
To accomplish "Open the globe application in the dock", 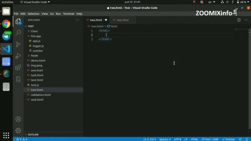I will point(6,74).
